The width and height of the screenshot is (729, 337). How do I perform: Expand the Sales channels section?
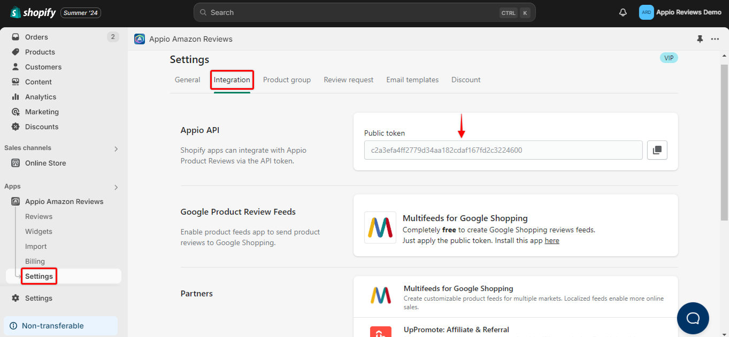(x=116, y=148)
